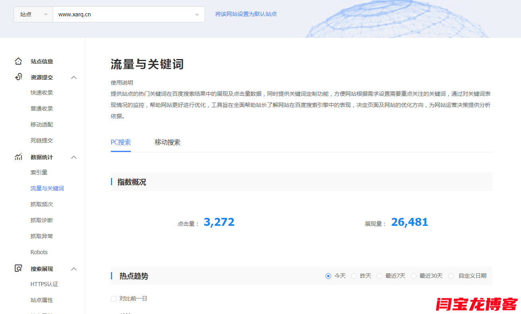The height and width of the screenshot is (314, 521).
Task: Click the 热点趋势 section heading
Action: 134,276
